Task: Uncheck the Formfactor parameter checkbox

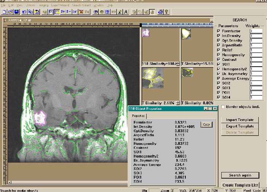Action: [x=219, y=31]
